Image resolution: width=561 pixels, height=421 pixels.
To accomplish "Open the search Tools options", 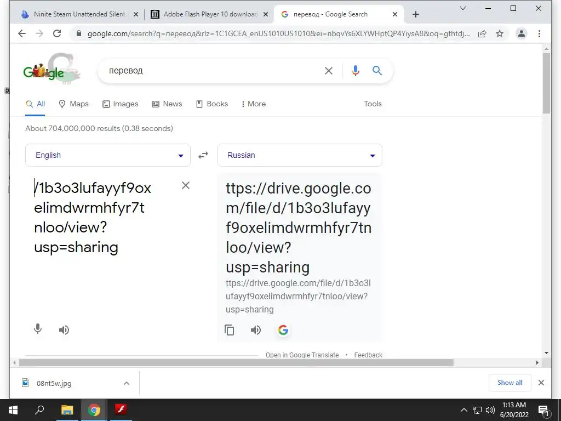I will (373, 104).
